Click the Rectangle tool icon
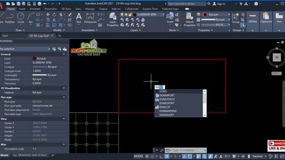Screen dimensions: 285x160 38,15
